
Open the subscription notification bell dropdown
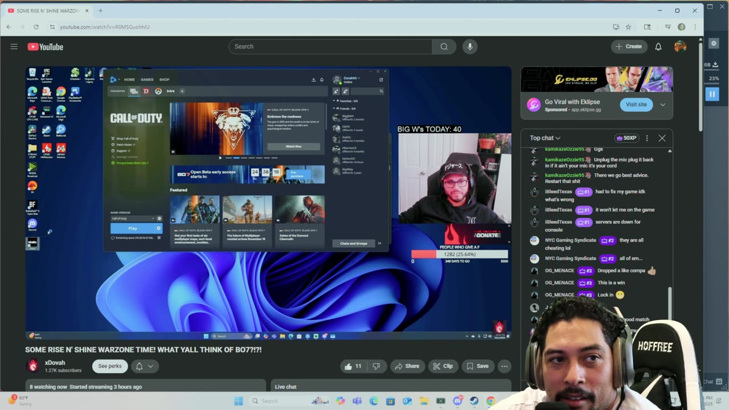(145, 366)
